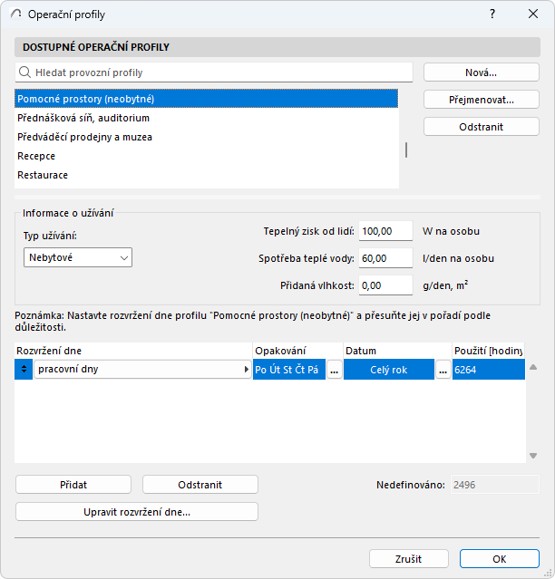Click the Použití [hodiny] column header
This screenshot has height=579, width=555.
[x=488, y=351]
